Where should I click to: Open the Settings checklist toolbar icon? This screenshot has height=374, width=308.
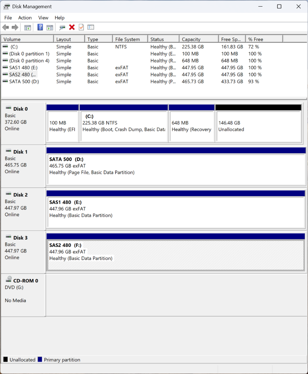click(91, 27)
